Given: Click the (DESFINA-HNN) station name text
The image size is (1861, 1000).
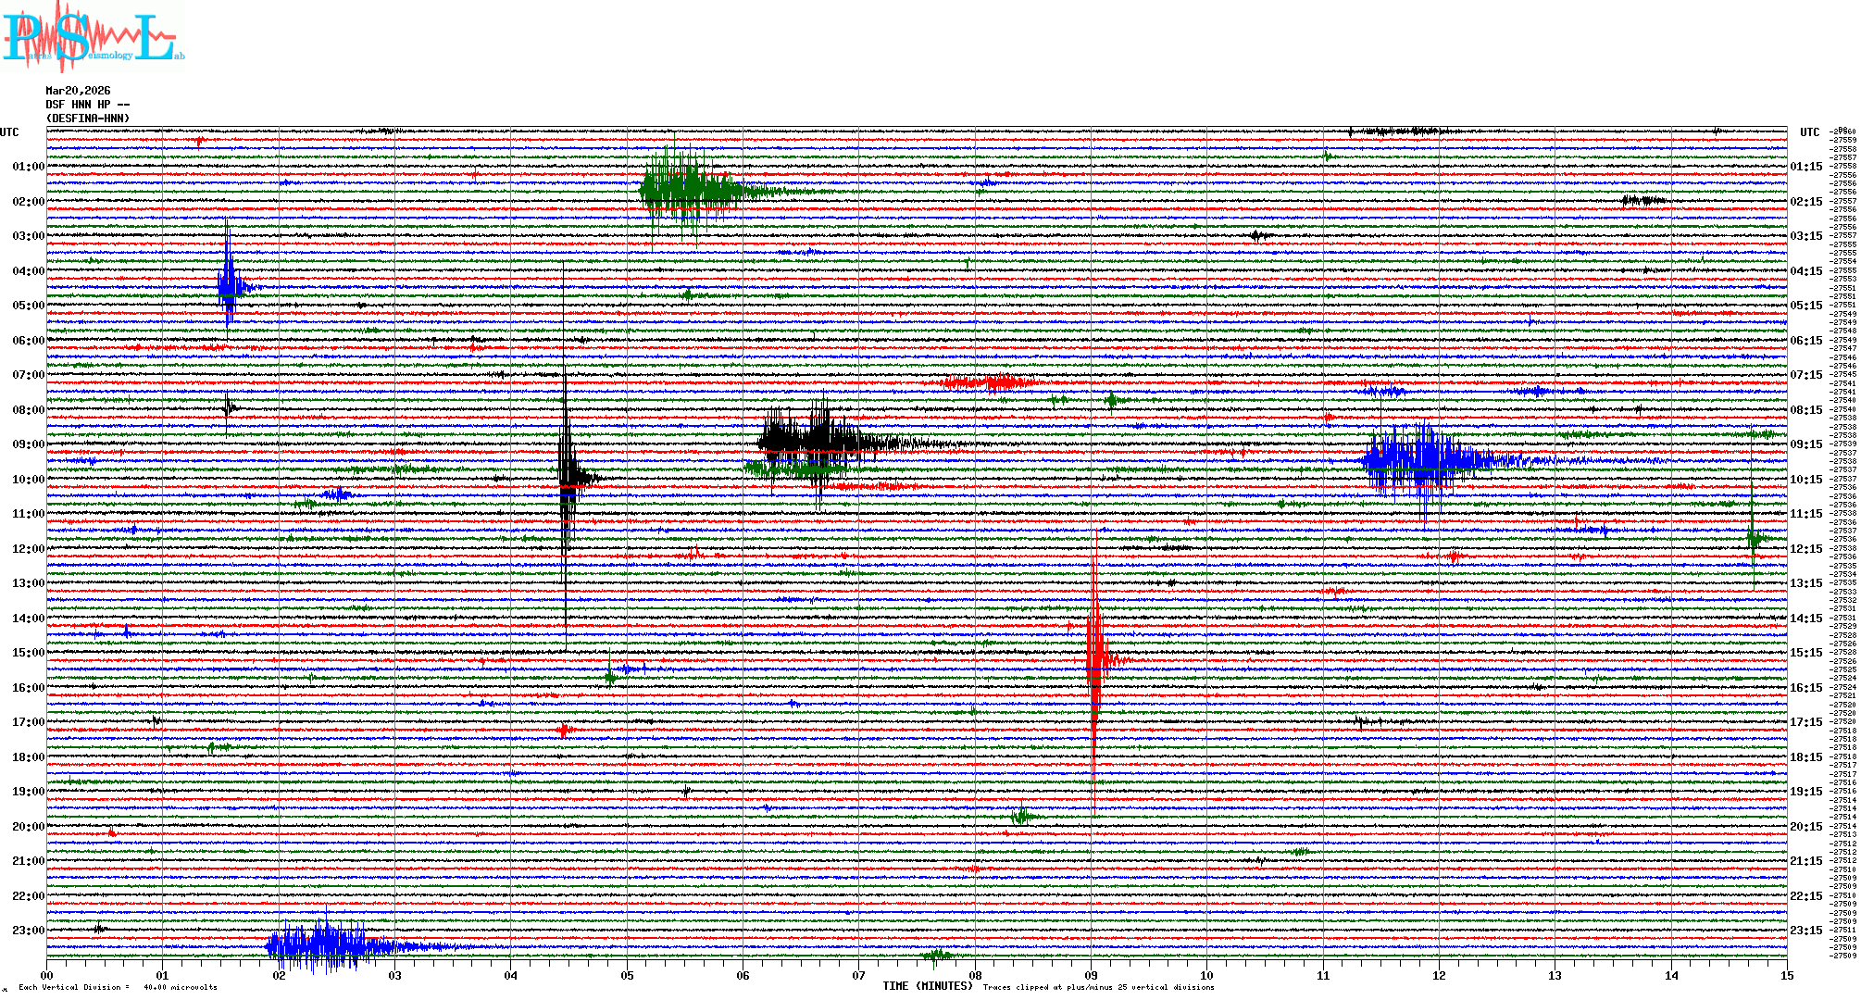Looking at the screenshot, I should [88, 119].
